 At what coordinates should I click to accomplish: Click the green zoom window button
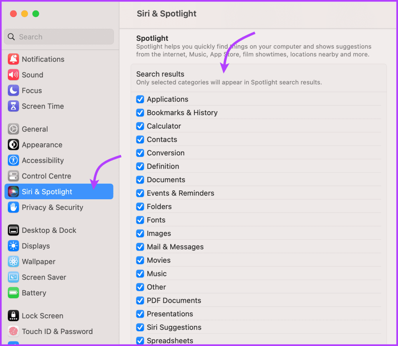pyautogui.click(x=36, y=14)
